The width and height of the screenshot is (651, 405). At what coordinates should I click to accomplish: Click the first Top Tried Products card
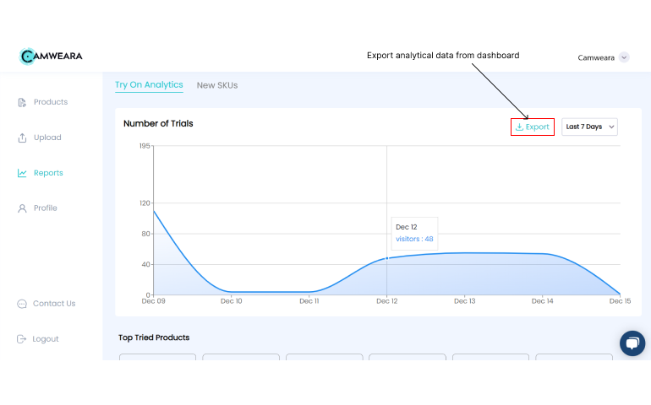[157, 357]
